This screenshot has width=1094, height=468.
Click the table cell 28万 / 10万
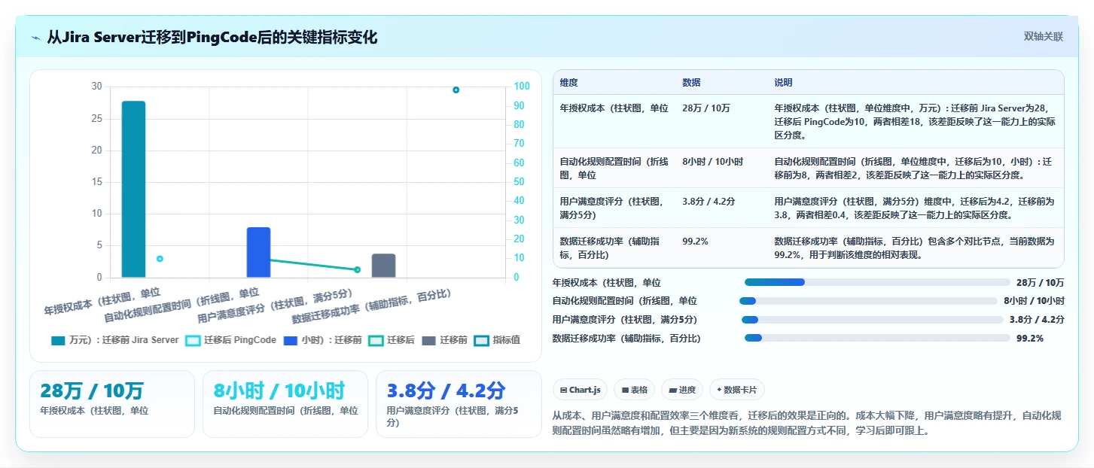(706, 108)
